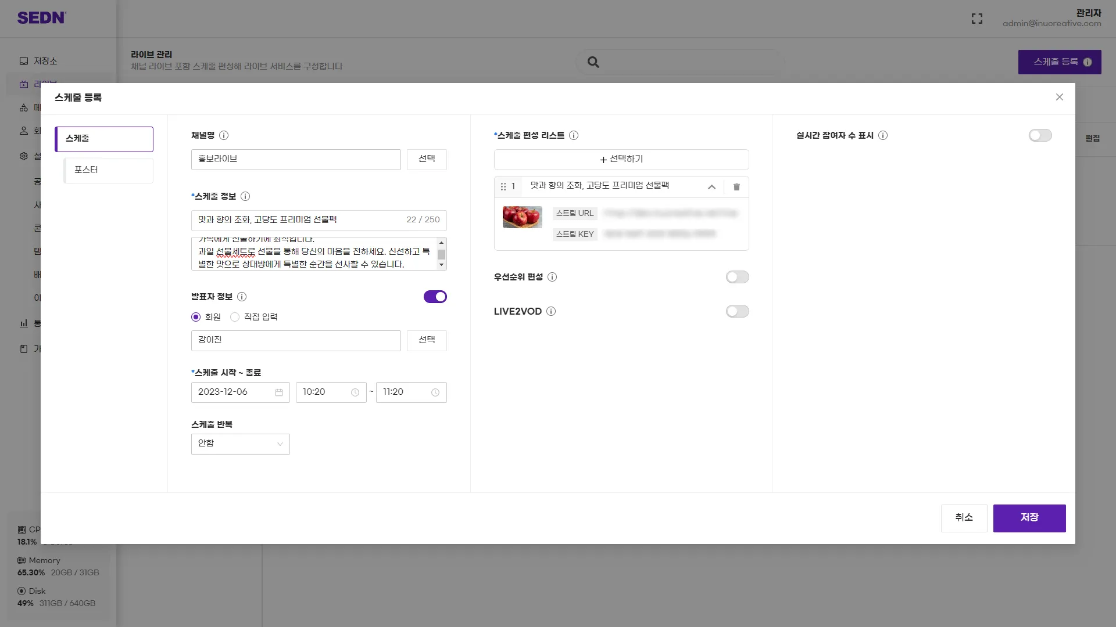Enable the LIVE2VOD toggle
This screenshot has width=1116, height=627.
pos(737,311)
